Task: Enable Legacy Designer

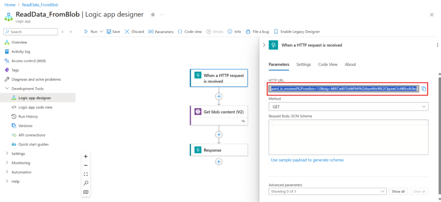Action: click(x=297, y=31)
